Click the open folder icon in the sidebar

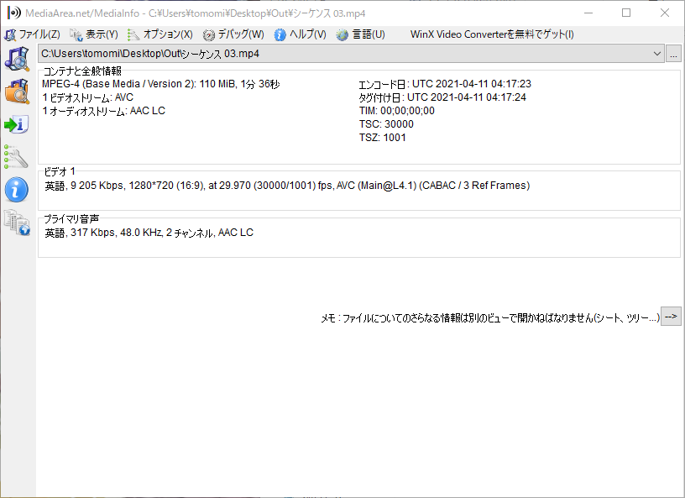[17, 92]
